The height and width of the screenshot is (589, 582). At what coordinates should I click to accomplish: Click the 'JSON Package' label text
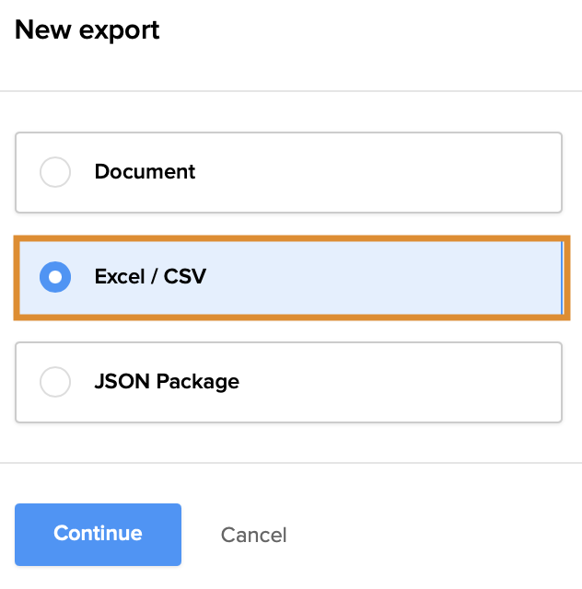pyautogui.click(x=167, y=382)
